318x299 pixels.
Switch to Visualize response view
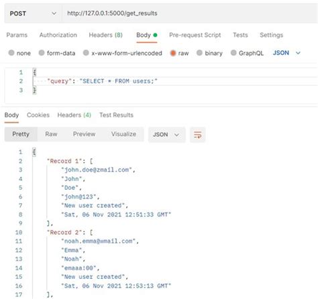click(x=123, y=134)
